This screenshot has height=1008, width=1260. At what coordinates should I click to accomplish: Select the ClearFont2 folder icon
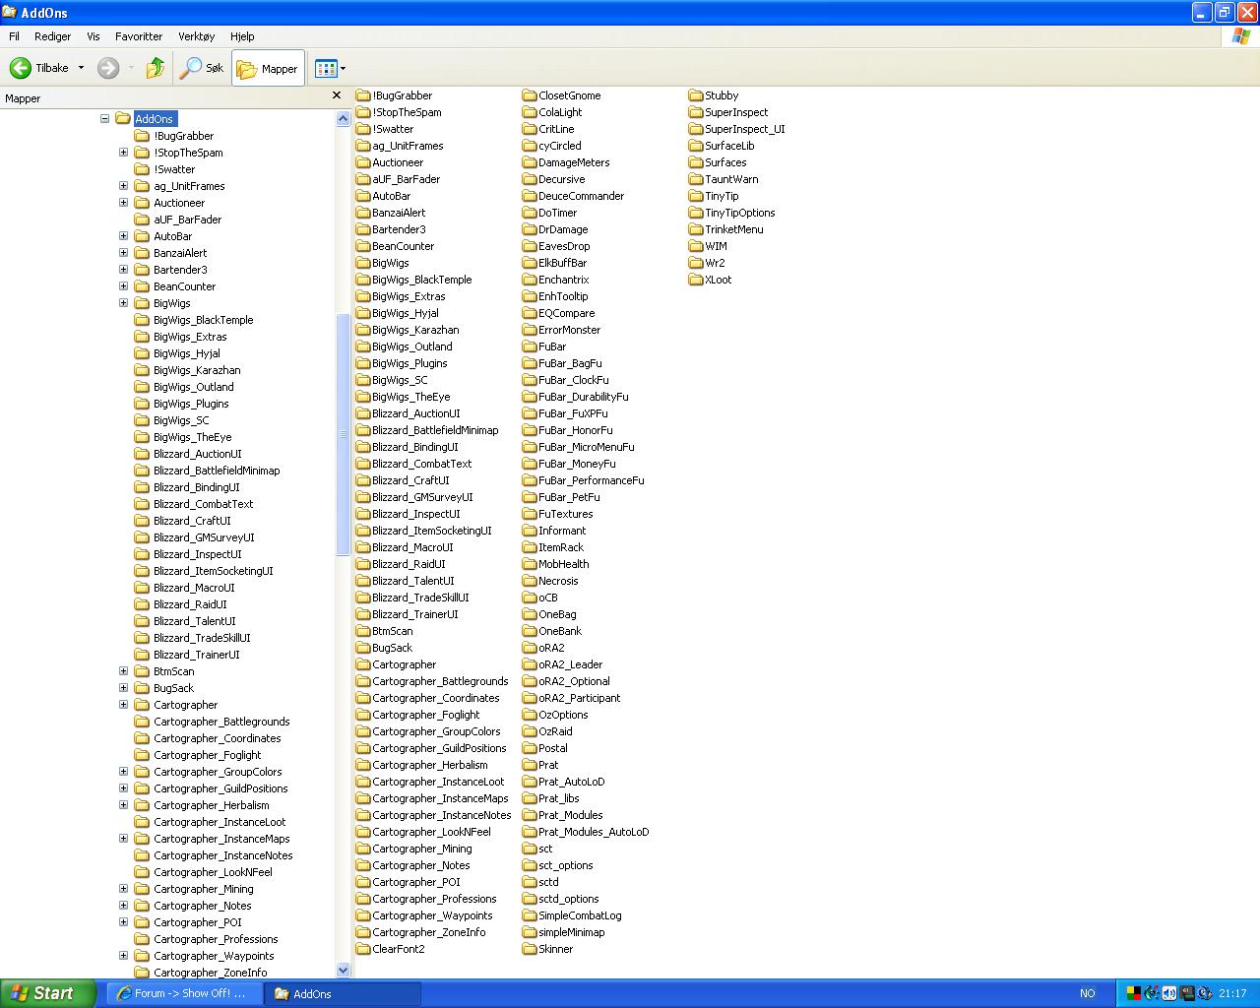[363, 949]
